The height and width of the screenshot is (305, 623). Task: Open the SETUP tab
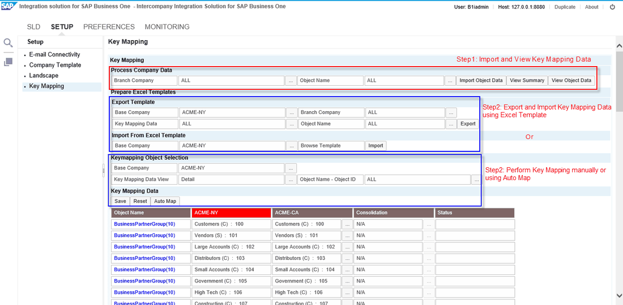[x=62, y=27]
